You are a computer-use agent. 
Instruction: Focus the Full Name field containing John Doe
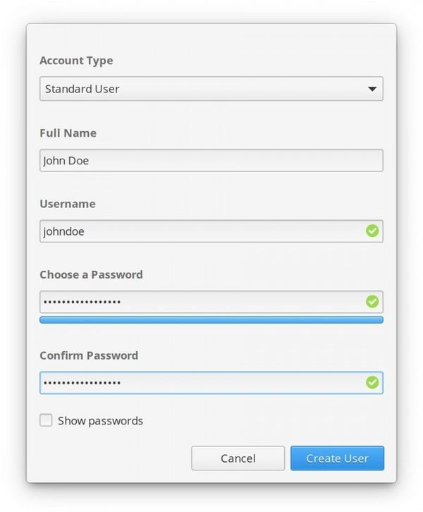pos(211,160)
